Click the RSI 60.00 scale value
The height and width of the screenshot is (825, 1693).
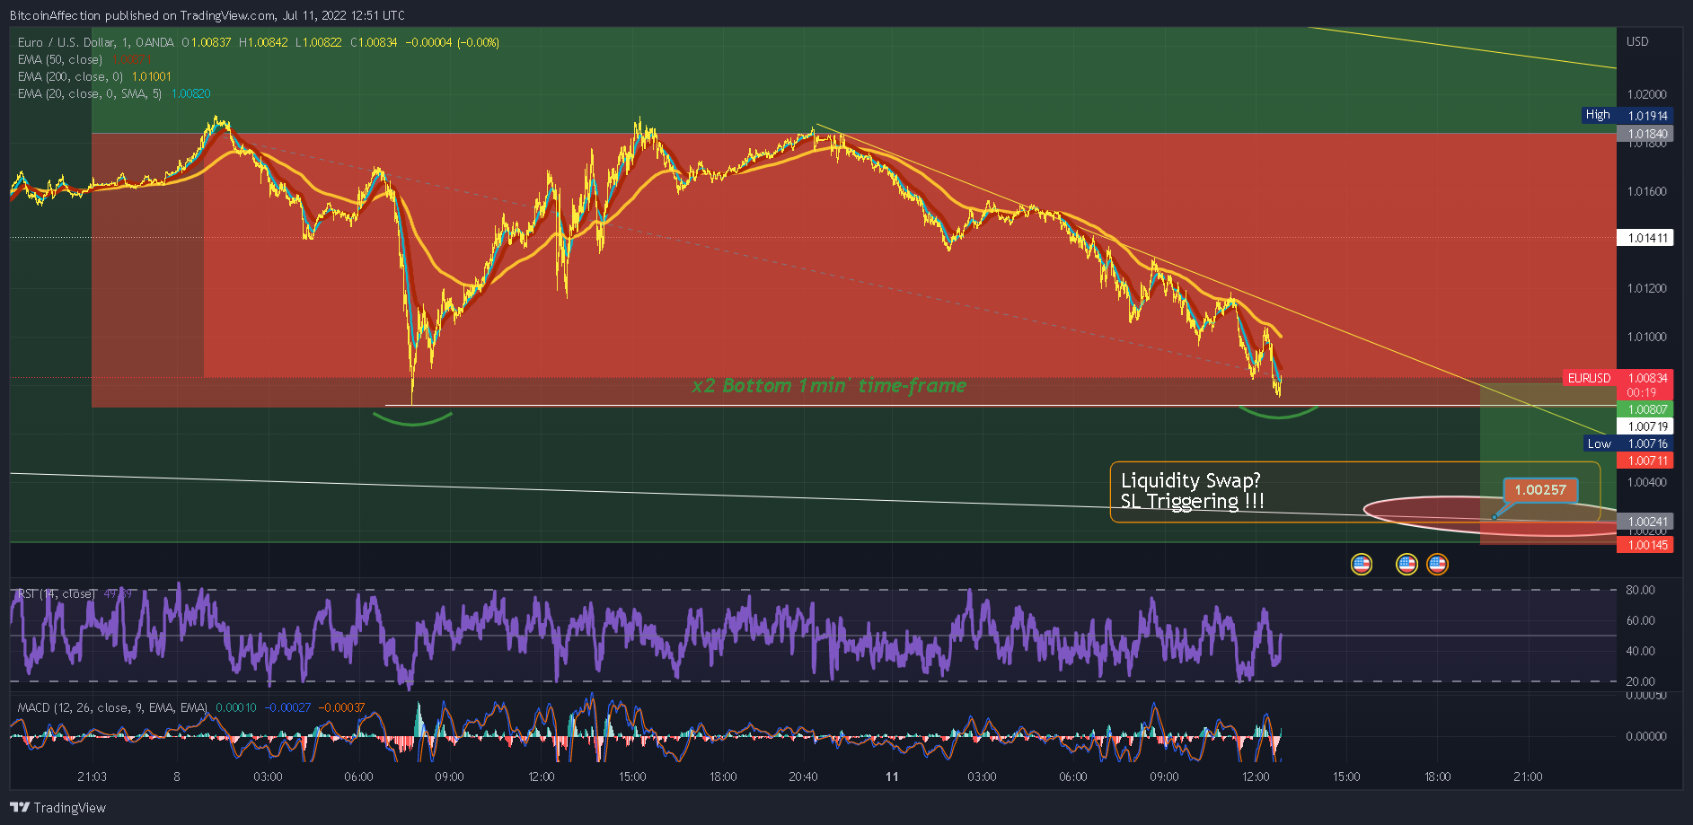point(1640,620)
